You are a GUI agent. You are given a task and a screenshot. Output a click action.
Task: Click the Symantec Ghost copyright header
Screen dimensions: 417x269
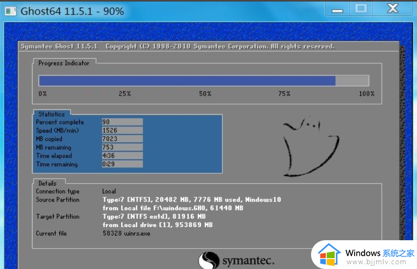coord(178,47)
